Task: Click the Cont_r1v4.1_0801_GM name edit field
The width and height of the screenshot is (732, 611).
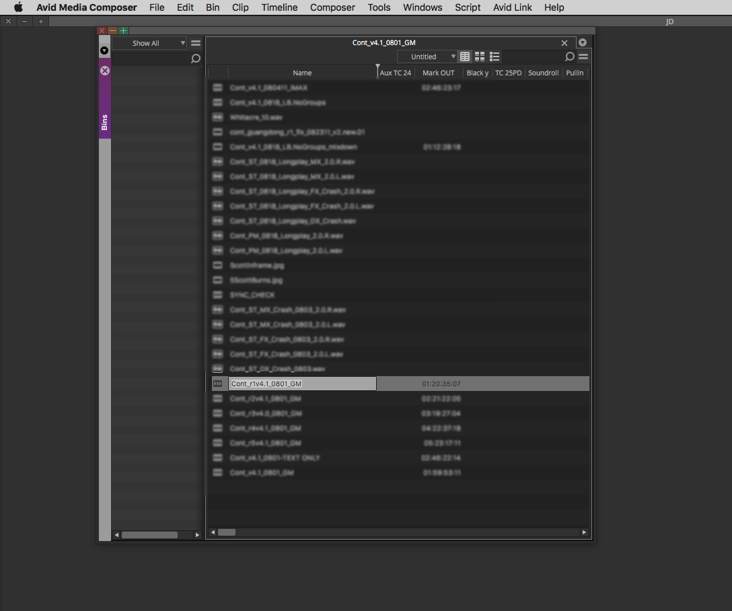Action: click(303, 384)
